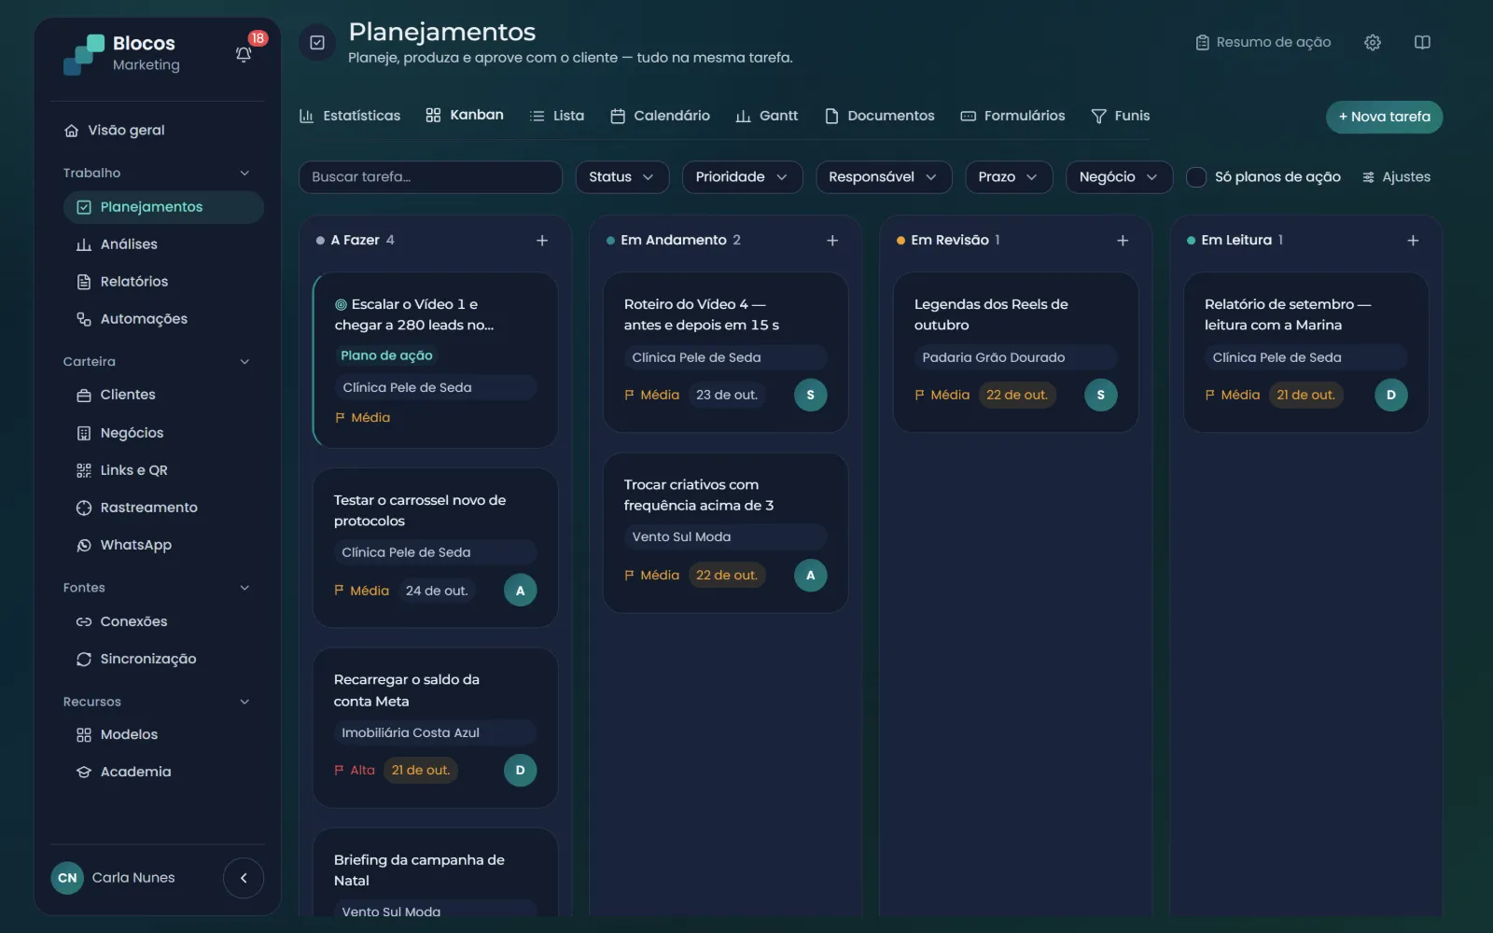Open the settings gear icon in header

click(1372, 42)
